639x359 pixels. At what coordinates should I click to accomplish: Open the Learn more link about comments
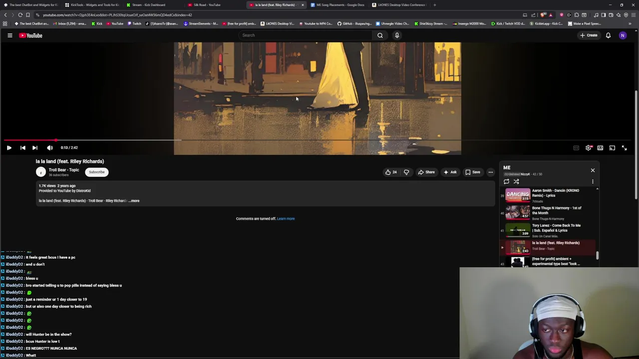(x=286, y=218)
